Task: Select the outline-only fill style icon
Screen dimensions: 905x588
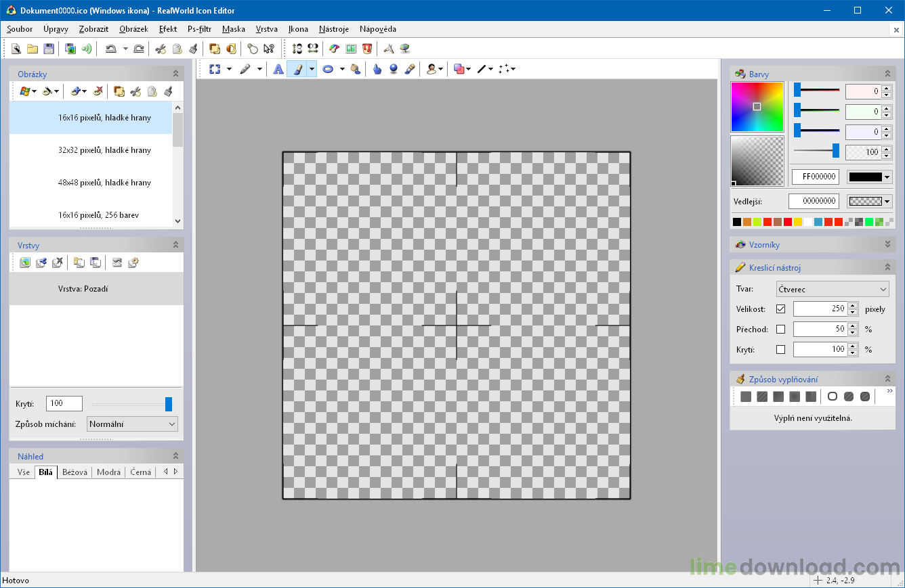Action: pyautogui.click(x=833, y=397)
